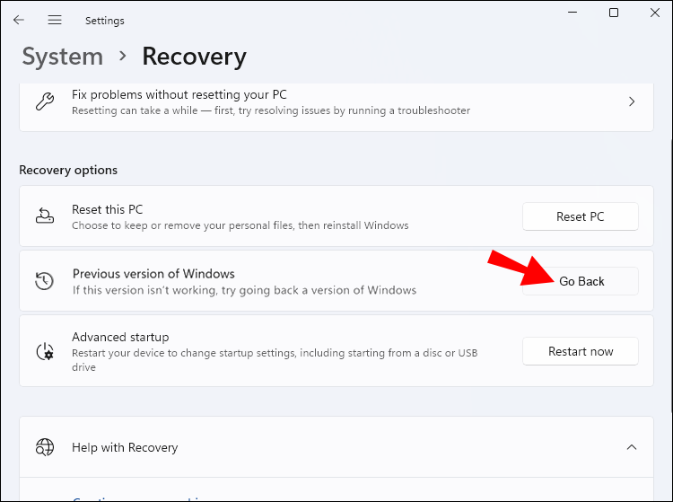
Task: Maximize the Settings window
Action: click(614, 13)
